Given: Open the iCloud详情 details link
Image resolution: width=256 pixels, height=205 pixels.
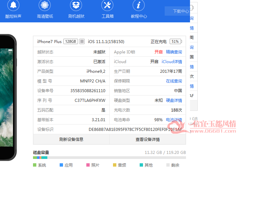Looking at the screenshot, I should point(172,62).
